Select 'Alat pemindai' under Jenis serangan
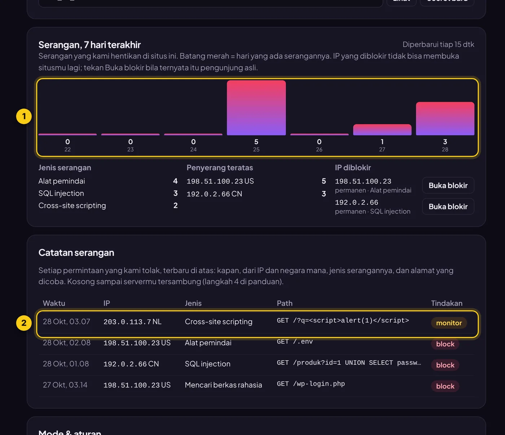505x435 pixels. [x=62, y=181]
